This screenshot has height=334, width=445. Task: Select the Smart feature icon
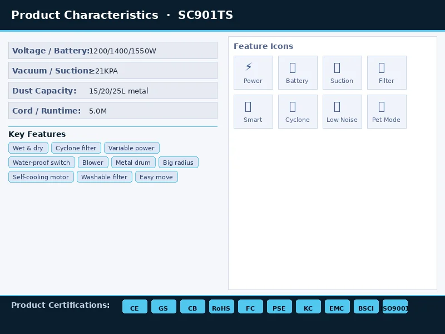pyautogui.click(x=253, y=112)
